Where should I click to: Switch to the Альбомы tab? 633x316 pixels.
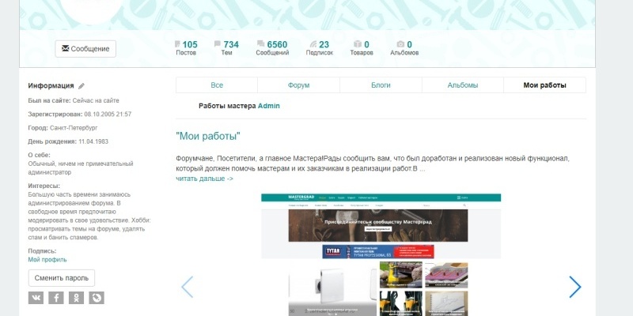pyautogui.click(x=463, y=85)
